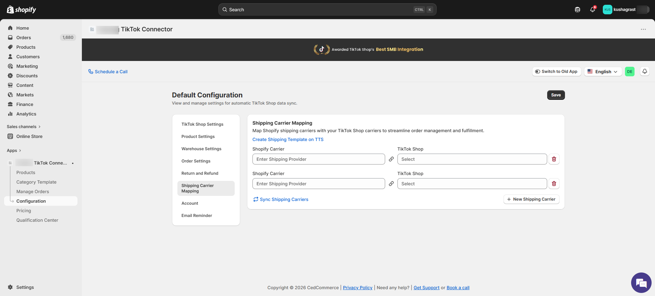Viewport: 655px width, 296px height.
Task: Open Orders in the Shopify sidebar
Action: [24, 37]
